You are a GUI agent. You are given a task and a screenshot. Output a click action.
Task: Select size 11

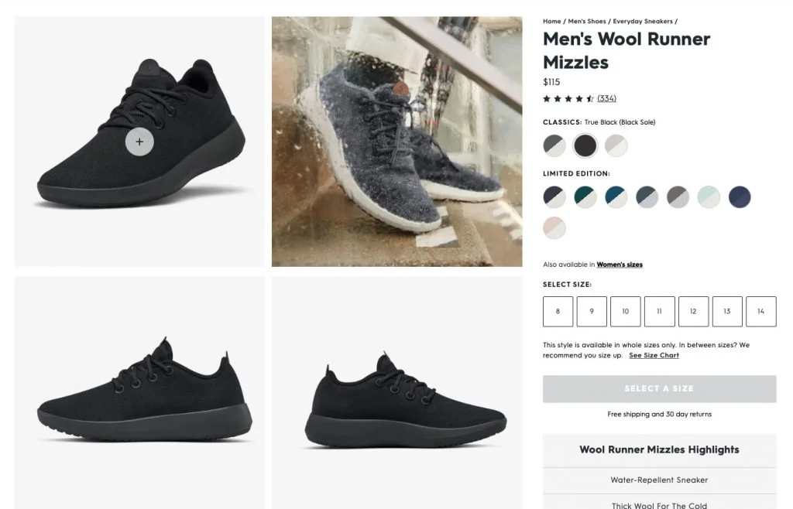pyautogui.click(x=660, y=311)
